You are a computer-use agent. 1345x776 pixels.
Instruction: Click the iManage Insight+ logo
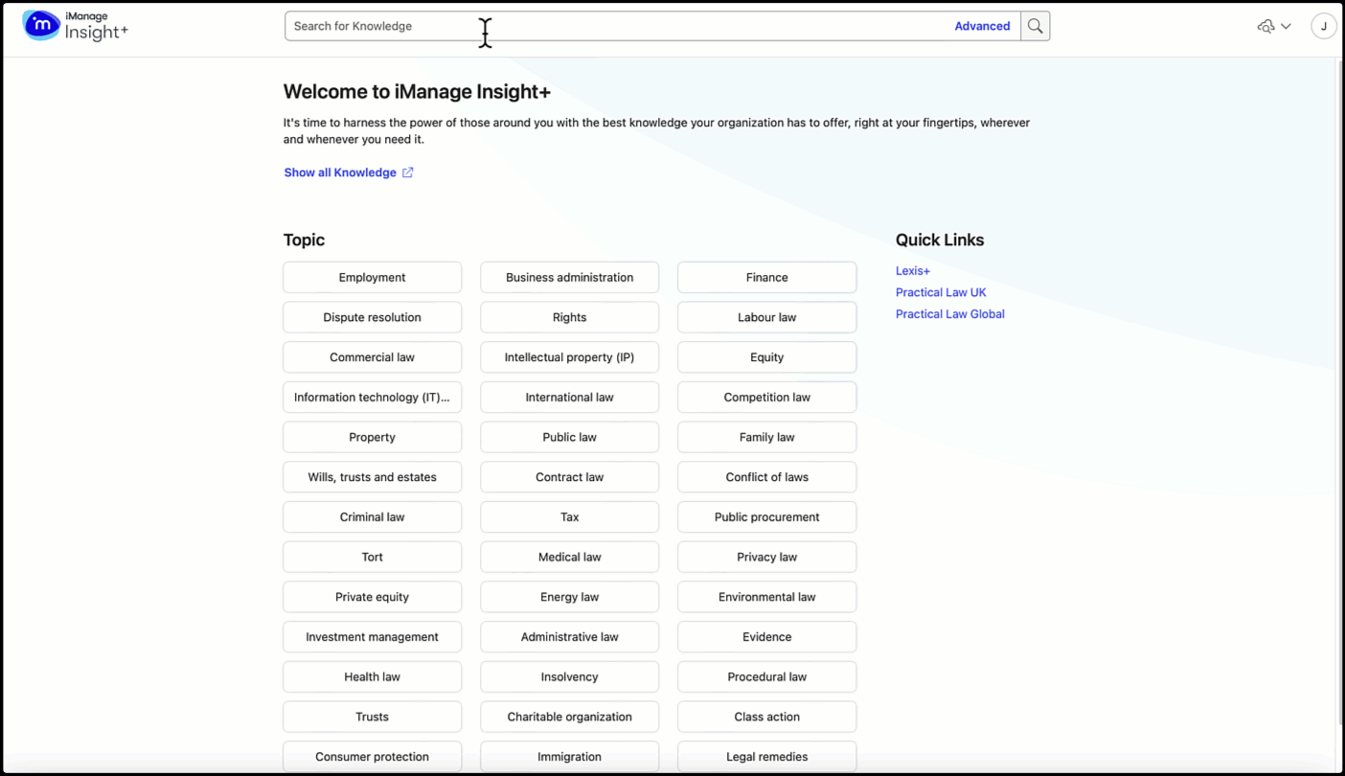[75, 26]
